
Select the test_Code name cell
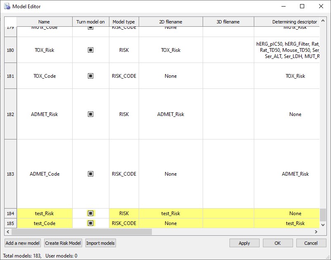click(45, 223)
